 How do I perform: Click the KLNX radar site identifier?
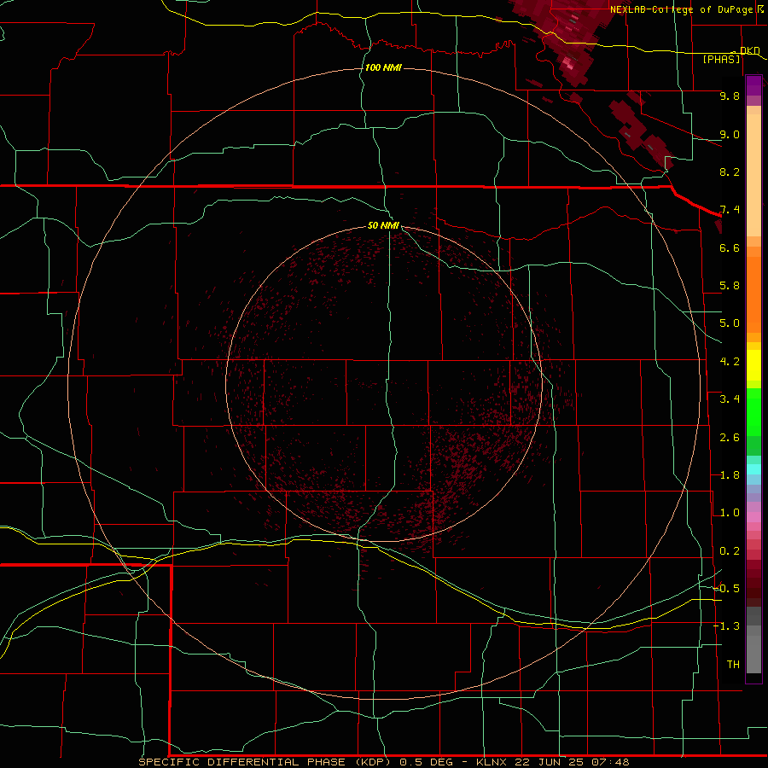(x=492, y=762)
